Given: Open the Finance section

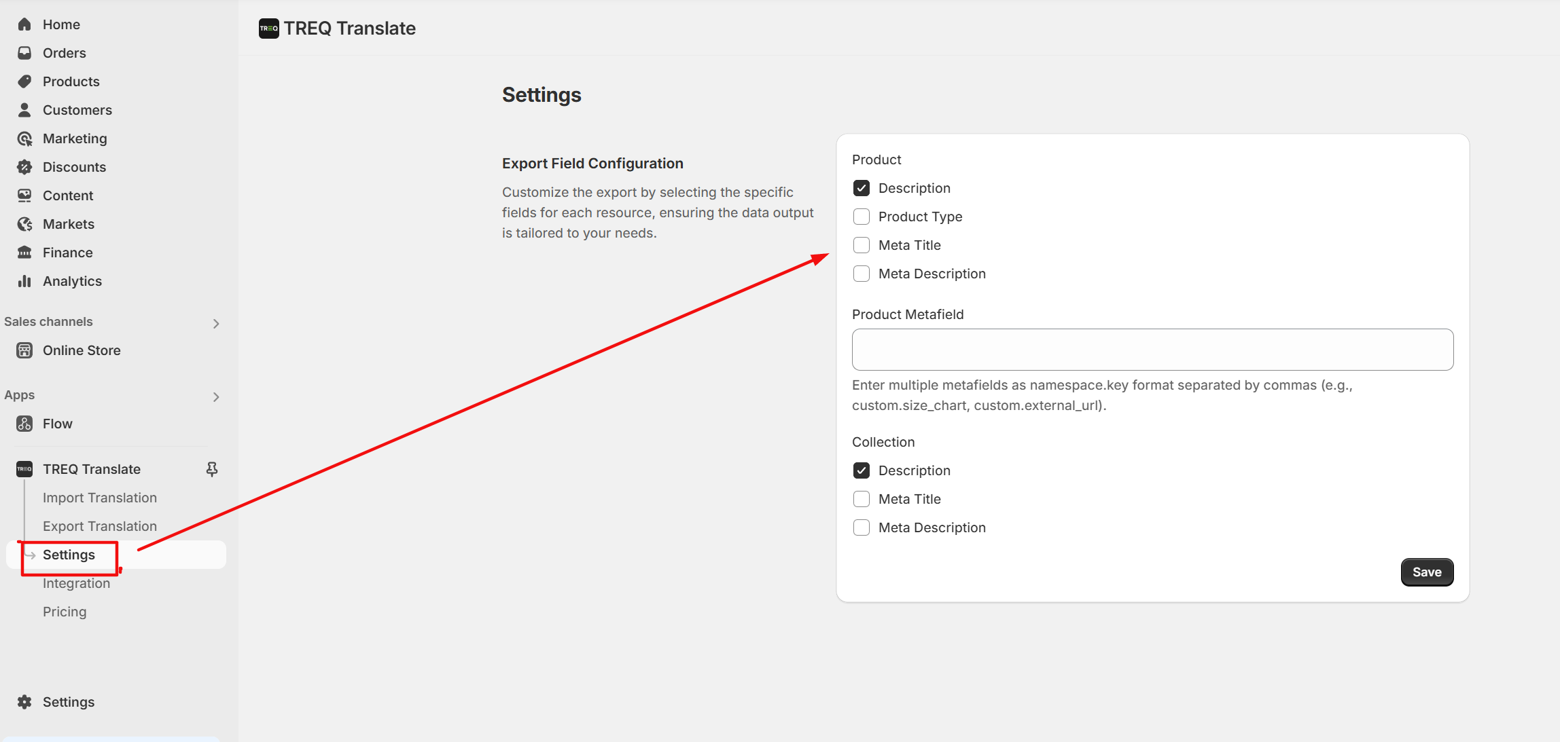Looking at the screenshot, I should (x=68, y=253).
